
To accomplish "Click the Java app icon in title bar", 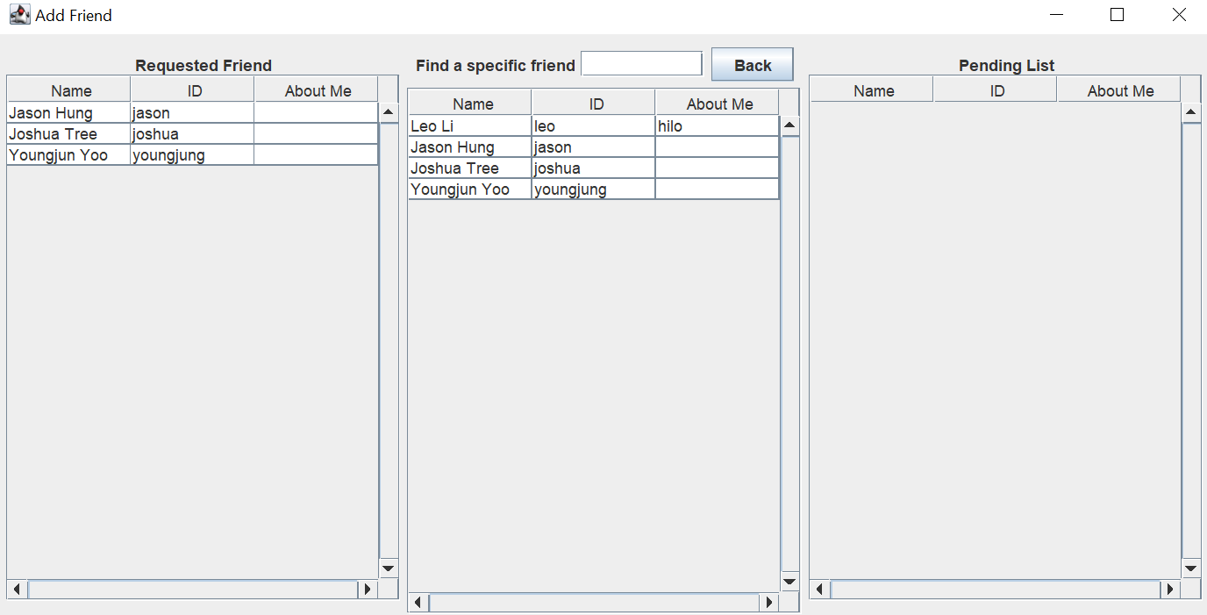I will pos(19,15).
